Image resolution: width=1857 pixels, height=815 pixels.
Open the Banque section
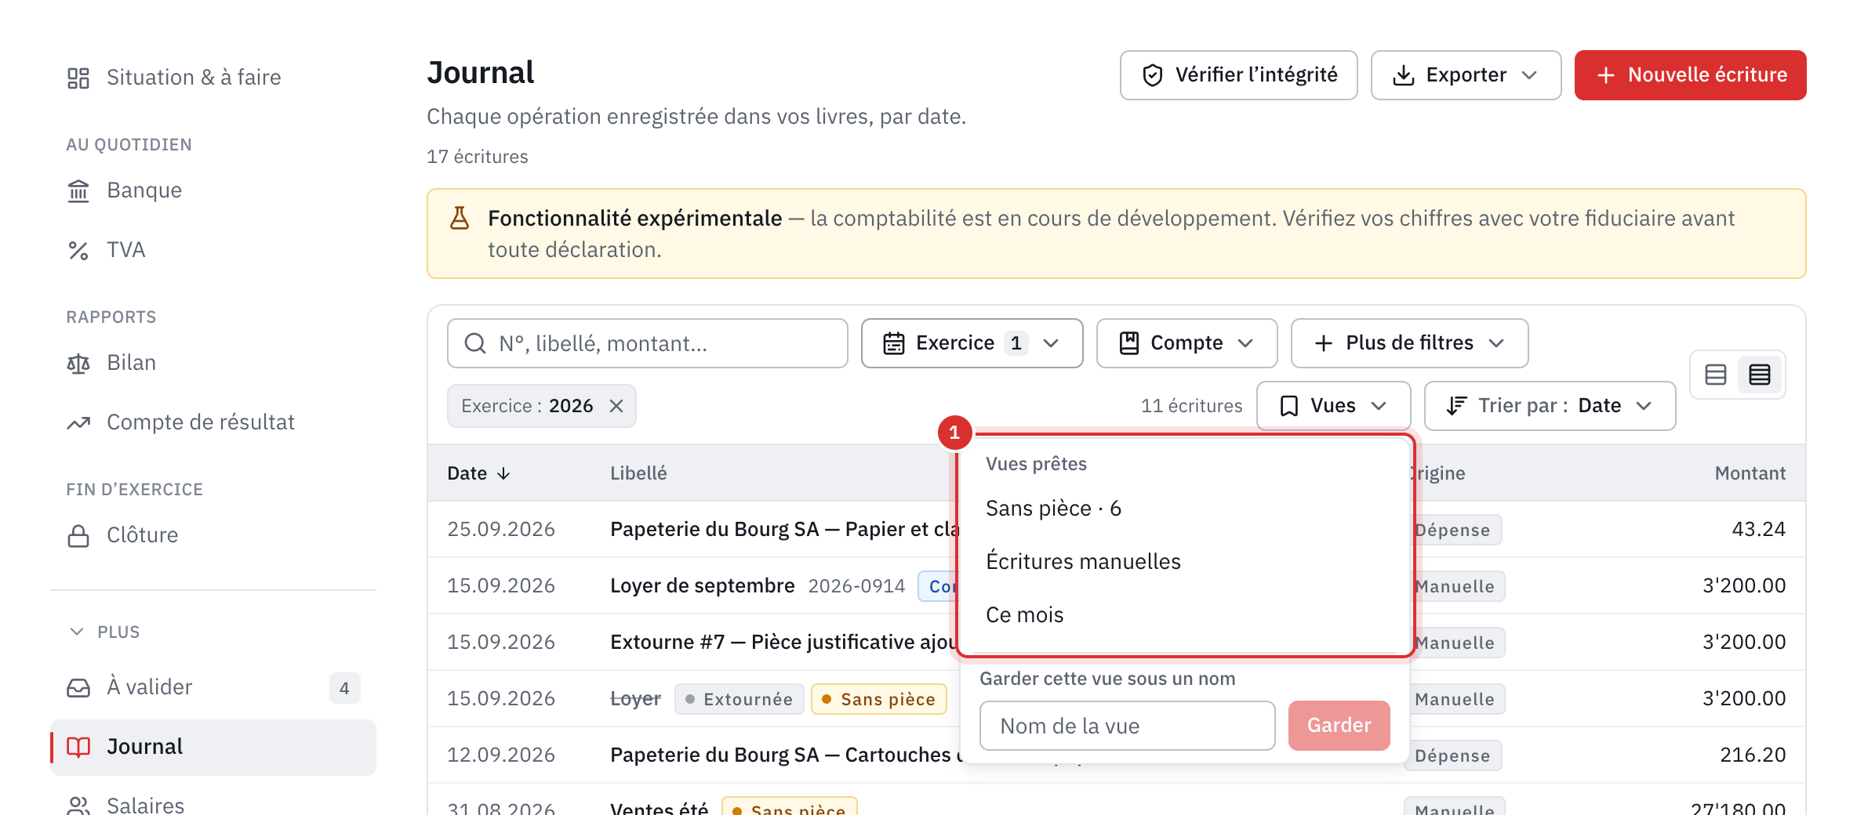(213, 190)
